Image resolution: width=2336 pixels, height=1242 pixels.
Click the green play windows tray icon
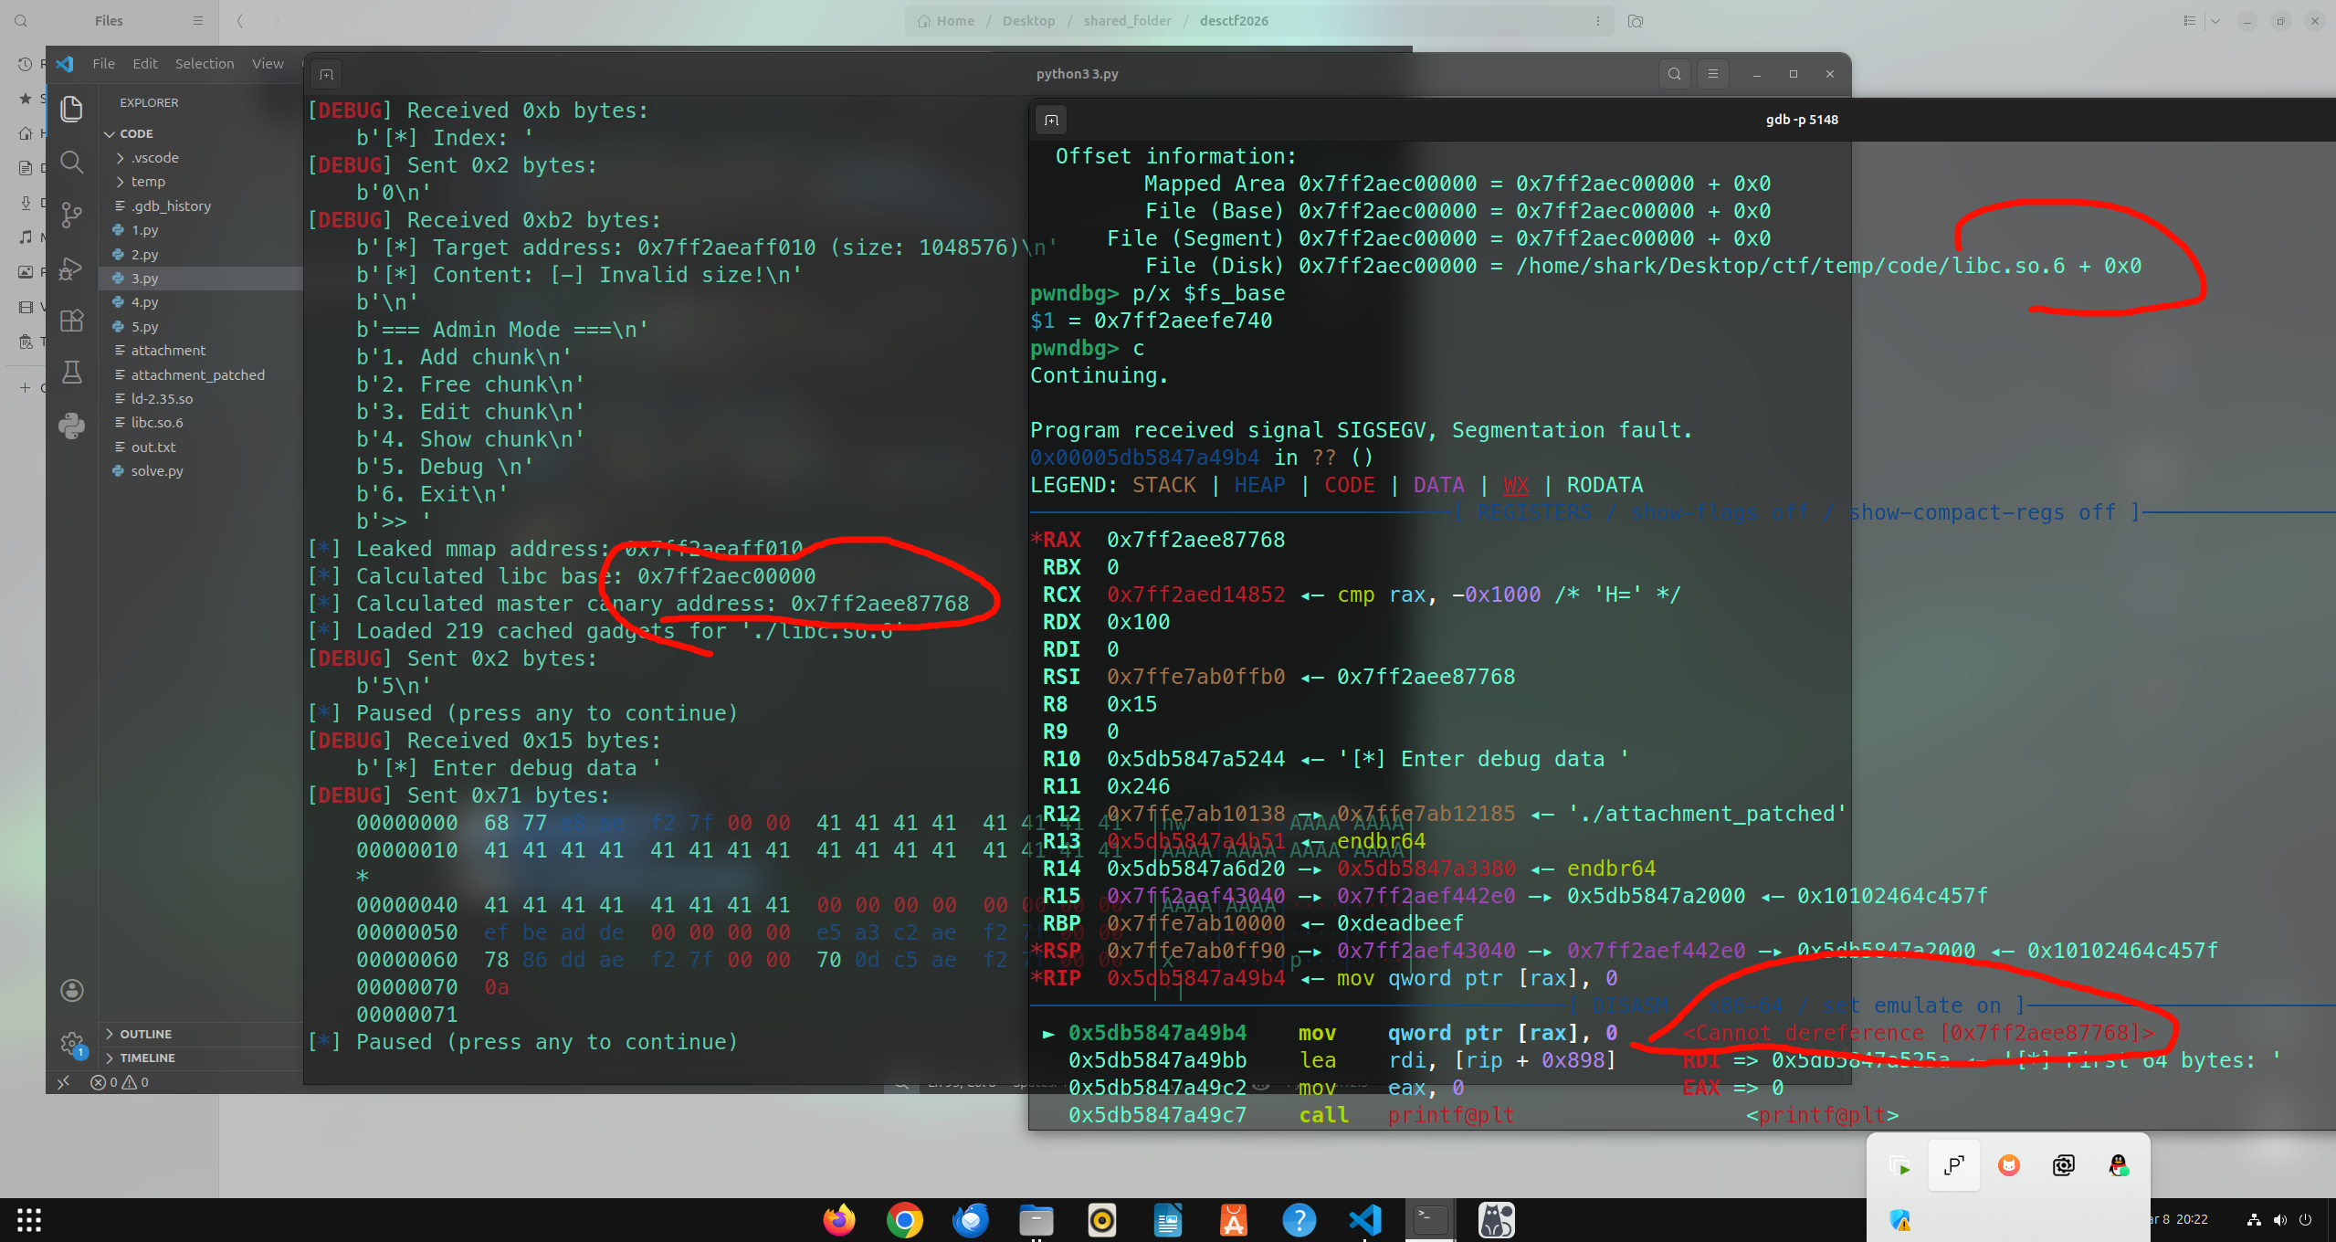click(x=1900, y=1166)
